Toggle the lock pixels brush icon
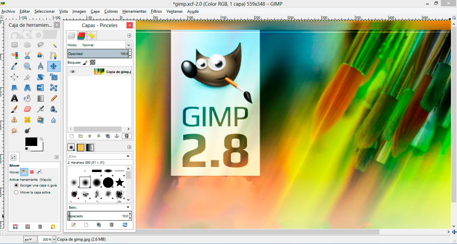Viewport: 457px width, 244px height. [86, 62]
